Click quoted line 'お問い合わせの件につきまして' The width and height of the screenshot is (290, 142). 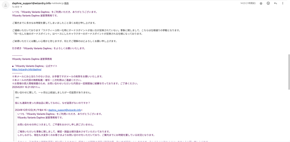56,125
